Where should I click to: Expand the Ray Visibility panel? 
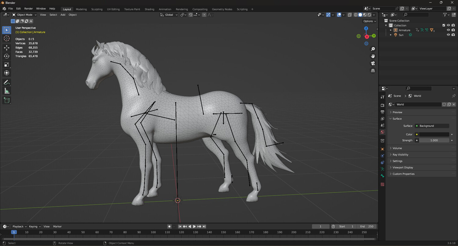pyautogui.click(x=421, y=155)
